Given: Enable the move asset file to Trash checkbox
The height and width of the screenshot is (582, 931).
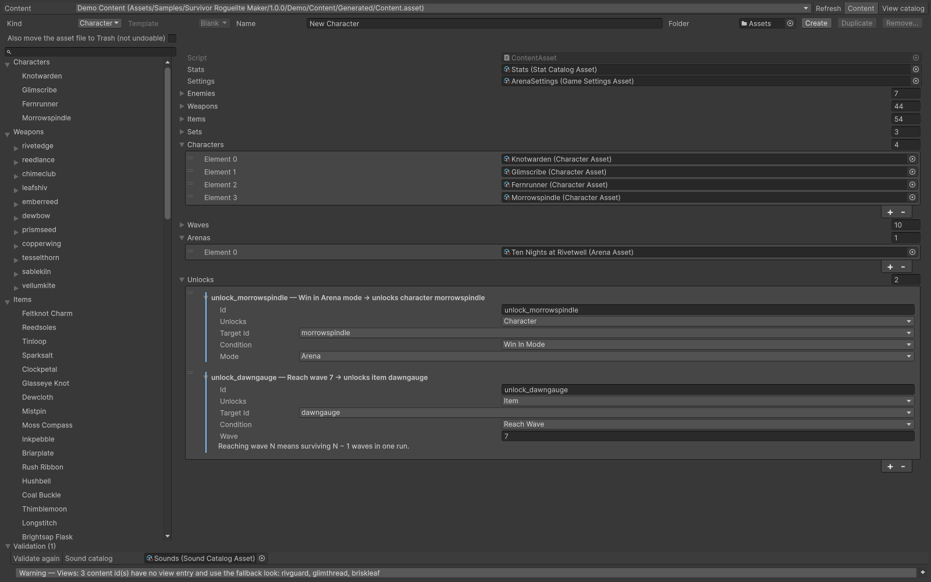Looking at the screenshot, I should tap(172, 38).
